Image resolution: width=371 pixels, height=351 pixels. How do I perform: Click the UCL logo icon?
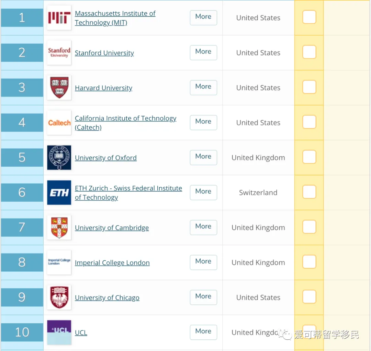coord(59,332)
